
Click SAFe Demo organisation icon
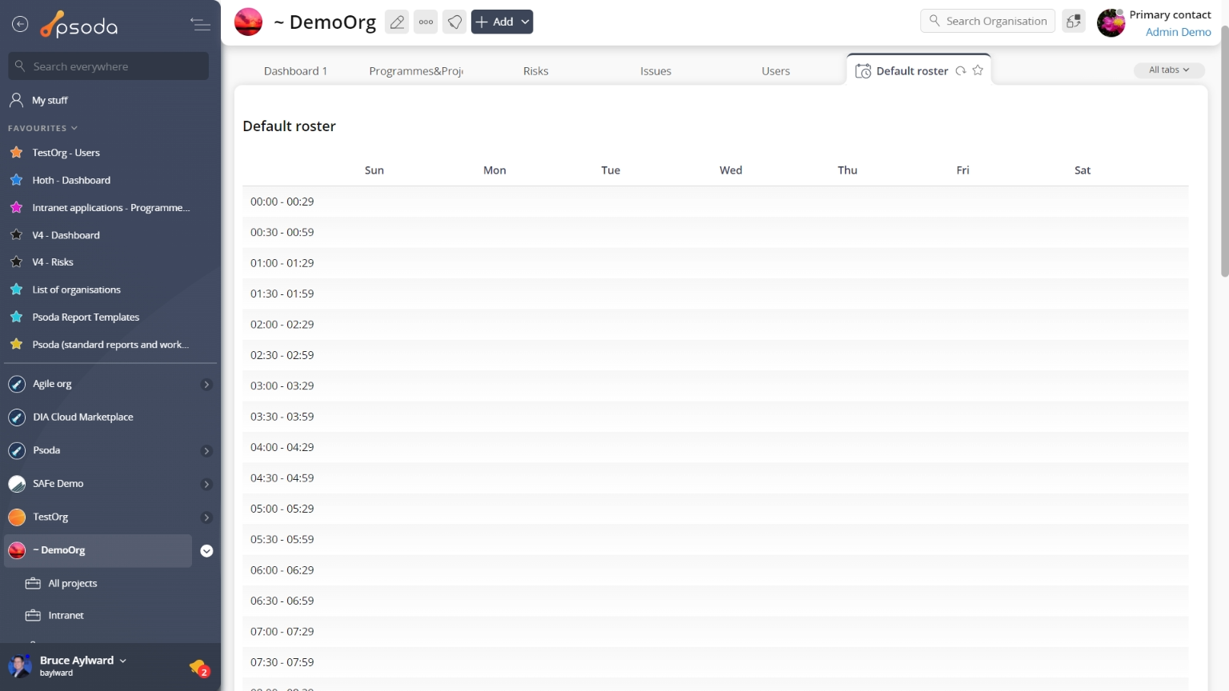(x=17, y=484)
